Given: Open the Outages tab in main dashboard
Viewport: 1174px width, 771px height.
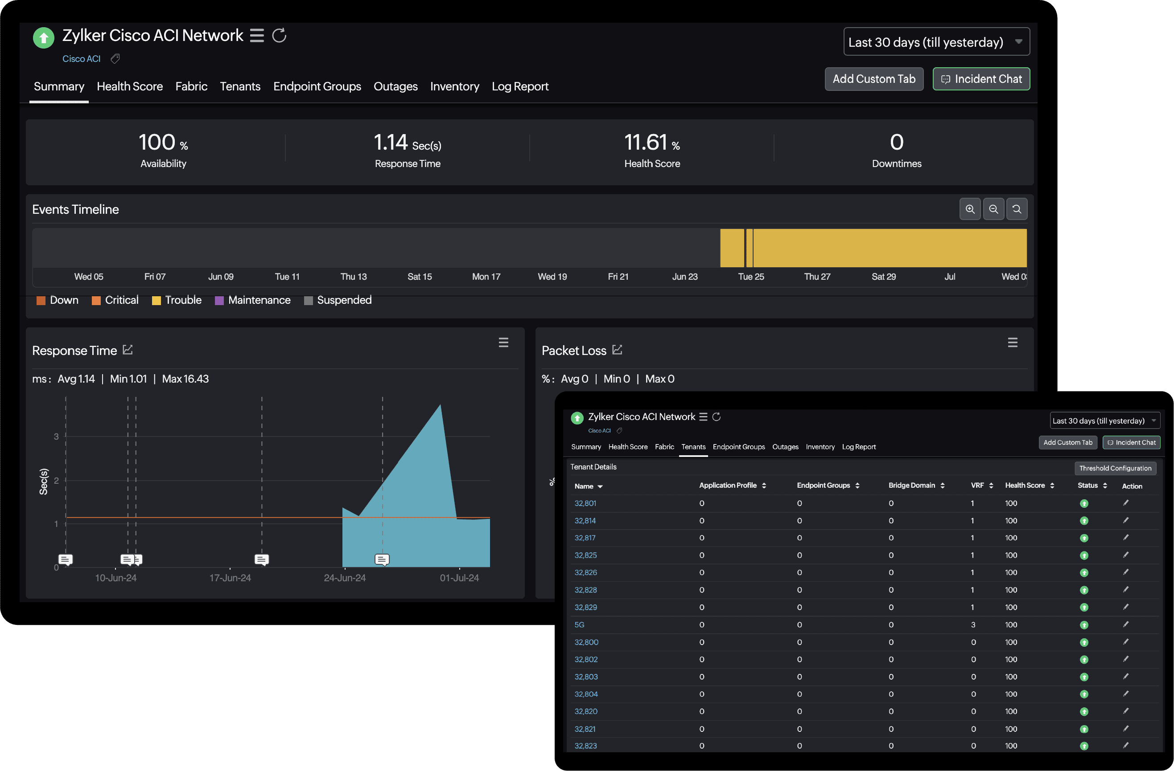Looking at the screenshot, I should (x=395, y=87).
